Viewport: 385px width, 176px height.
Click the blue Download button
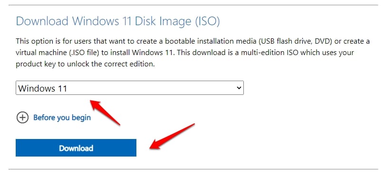[x=76, y=148]
